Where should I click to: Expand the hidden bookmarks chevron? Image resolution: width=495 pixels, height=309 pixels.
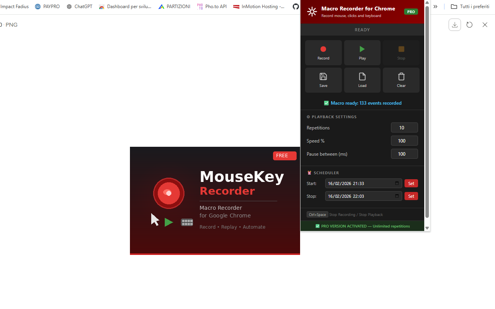pos(435,6)
